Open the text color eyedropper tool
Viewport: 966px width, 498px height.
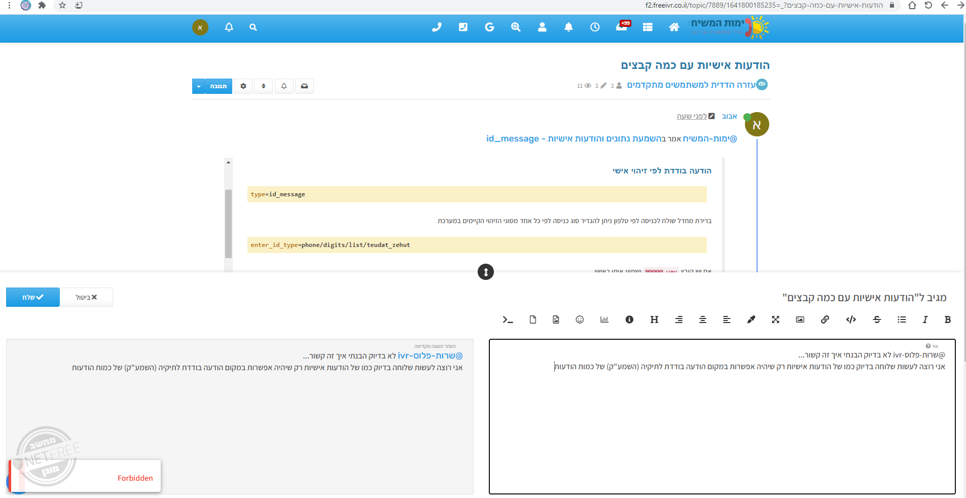click(x=751, y=319)
